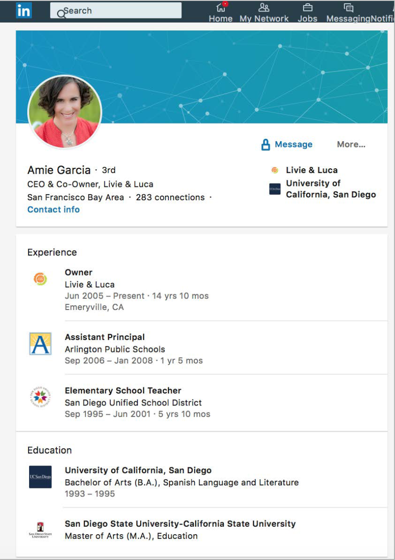This screenshot has width=395, height=560.
Task: Click San Diego State University logo
Action: [40, 530]
